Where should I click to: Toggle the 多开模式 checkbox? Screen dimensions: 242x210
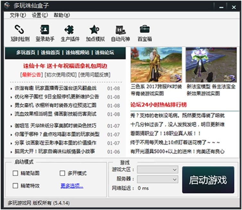[63, 174]
